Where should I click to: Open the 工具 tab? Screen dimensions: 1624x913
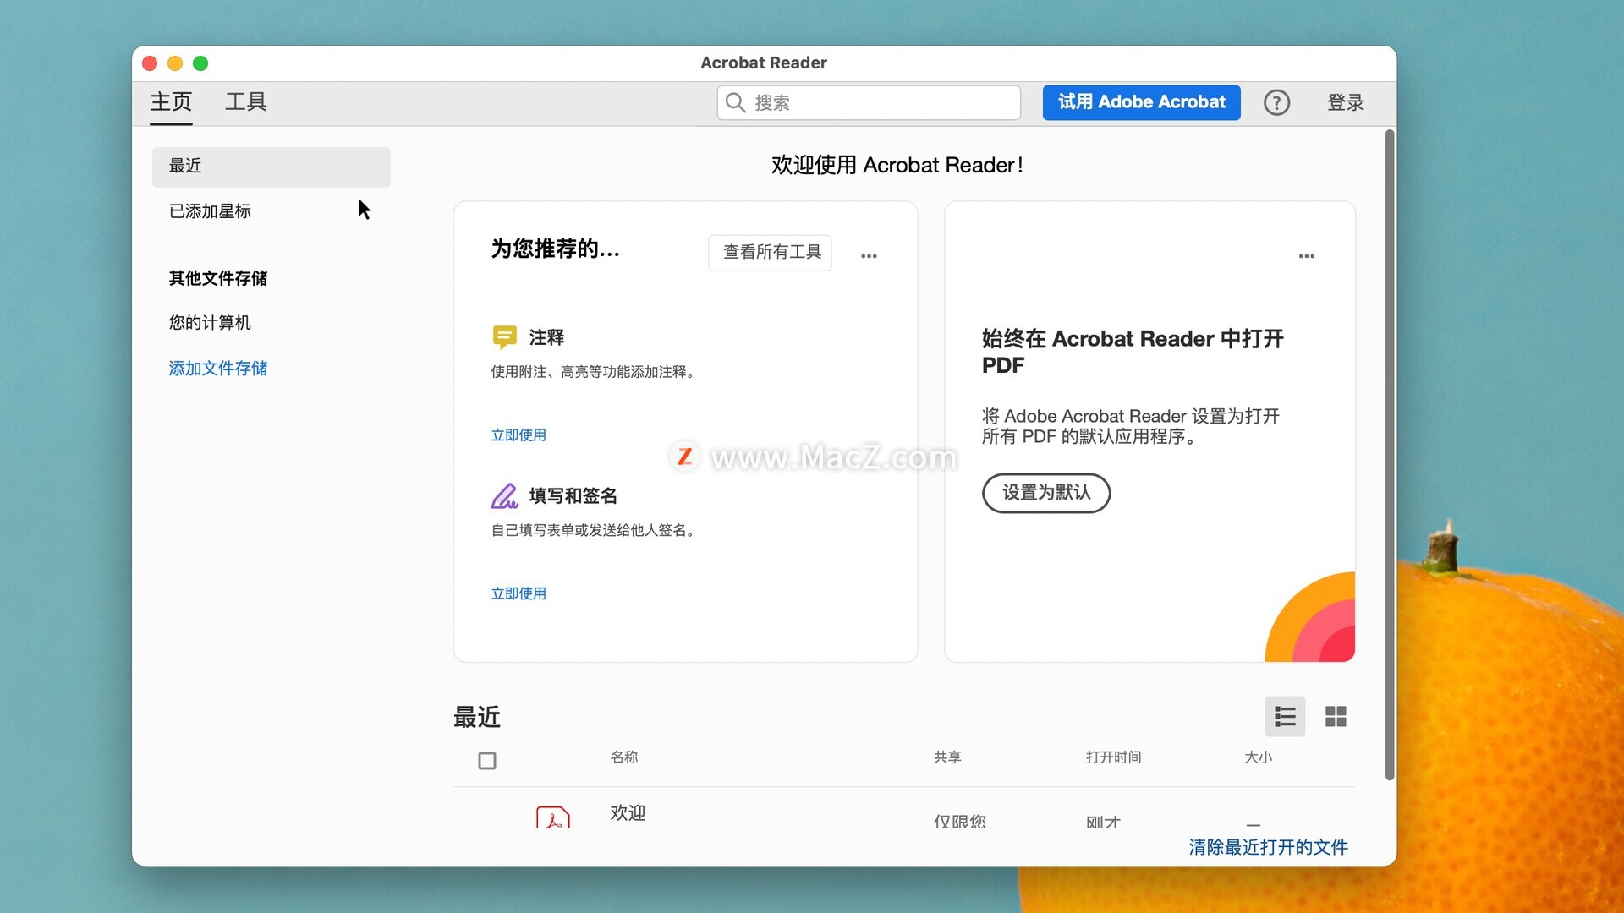(246, 102)
